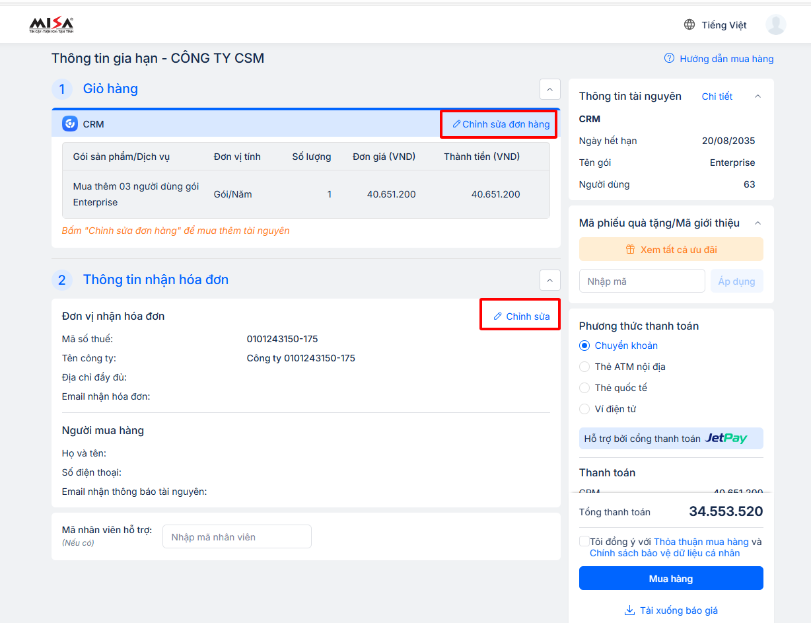This screenshot has width=811, height=623.
Task: Open Chỉnh sửa đơn hàng link
Action: [x=501, y=124]
